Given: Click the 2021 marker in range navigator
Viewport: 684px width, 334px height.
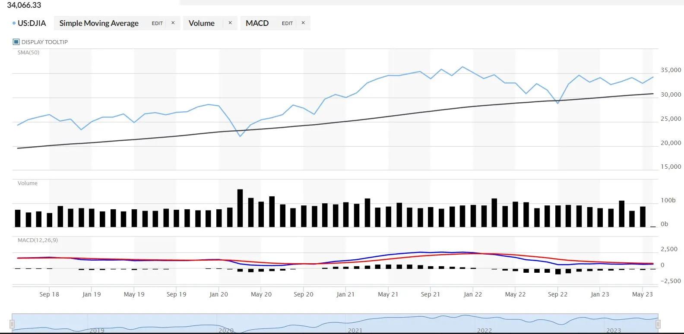Looking at the screenshot, I should pos(355,331).
